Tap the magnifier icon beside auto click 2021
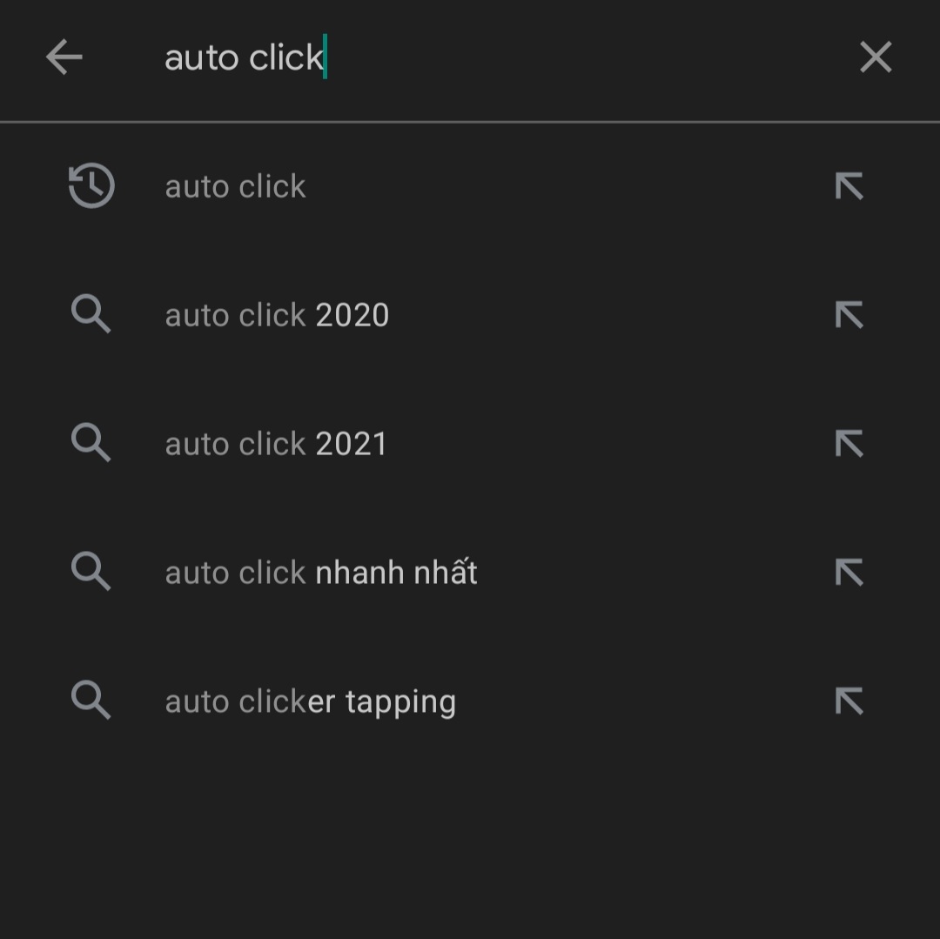940x939 pixels. tap(91, 443)
